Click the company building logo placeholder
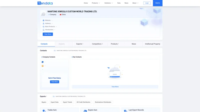This screenshot has height=112, width=200. (43, 13)
